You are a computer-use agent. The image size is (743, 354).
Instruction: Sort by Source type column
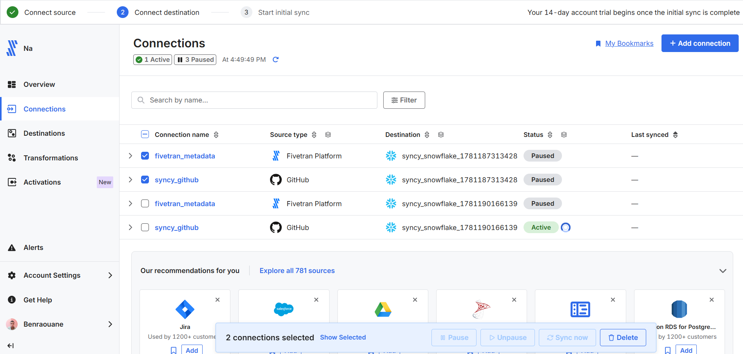[314, 135]
